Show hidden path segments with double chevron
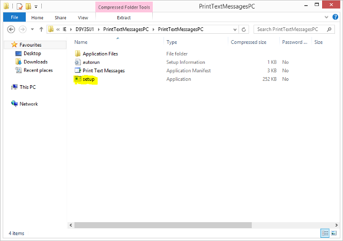The width and height of the screenshot is (343, 241). point(58,29)
